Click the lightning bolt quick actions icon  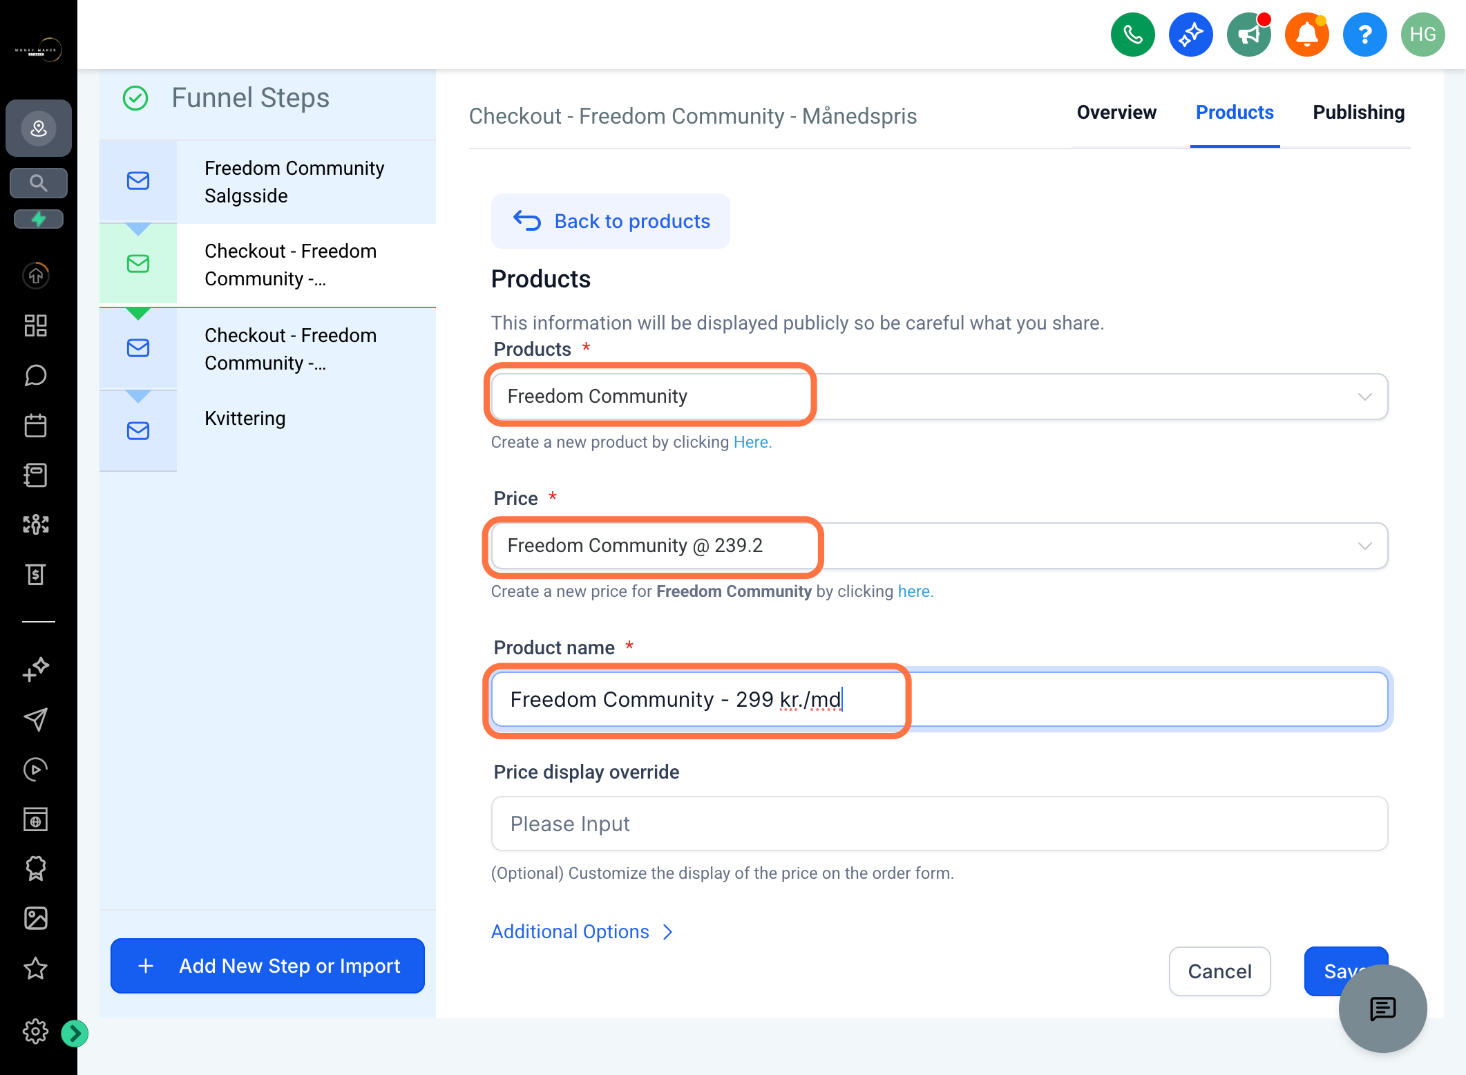[39, 219]
